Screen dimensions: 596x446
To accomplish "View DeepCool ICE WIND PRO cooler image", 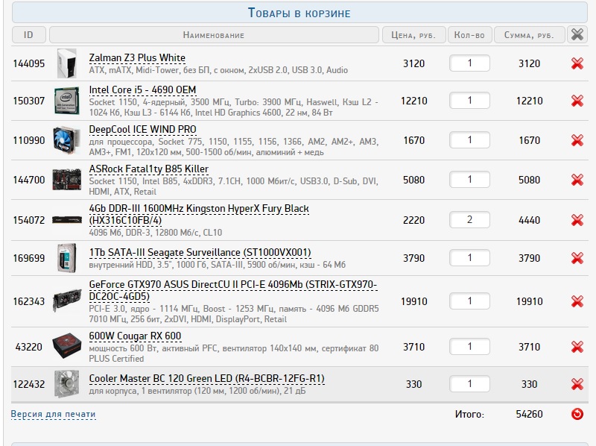I will coord(67,140).
